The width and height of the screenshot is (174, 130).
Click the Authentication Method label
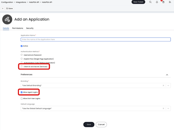pyautogui.click(x=30, y=51)
